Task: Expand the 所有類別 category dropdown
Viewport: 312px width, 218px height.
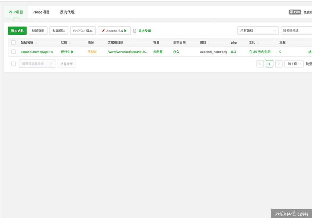Action: click(x=258, y=30)
